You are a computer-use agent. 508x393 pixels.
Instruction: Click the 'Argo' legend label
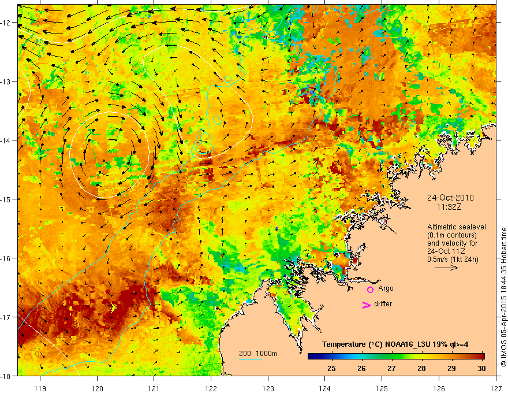(x=386, y=288)
